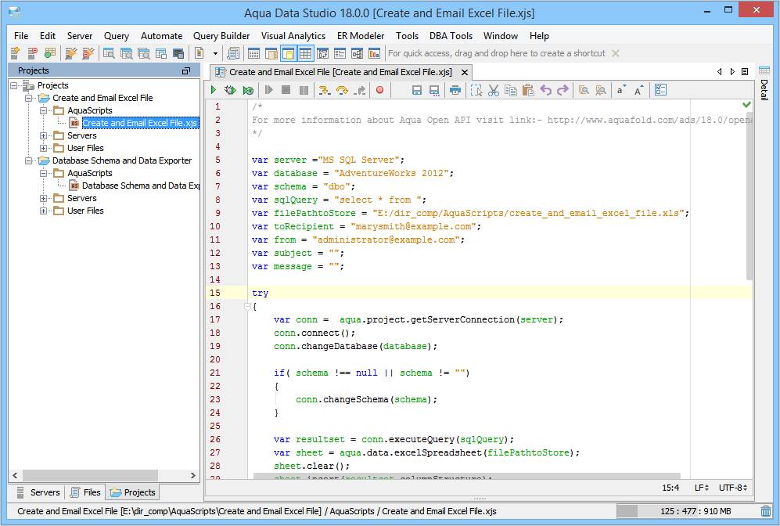Image resolution: width=780 pixels, height=526 pixels.
Task: Click the editor options checklist icon
Action: [x=660, y=90]
